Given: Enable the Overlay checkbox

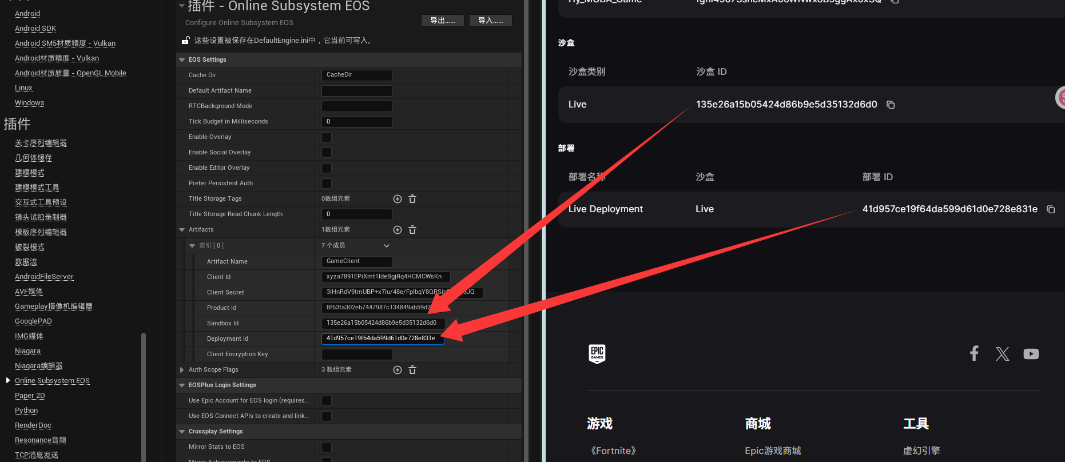Looking at the screenshot, I should point(327,137).
